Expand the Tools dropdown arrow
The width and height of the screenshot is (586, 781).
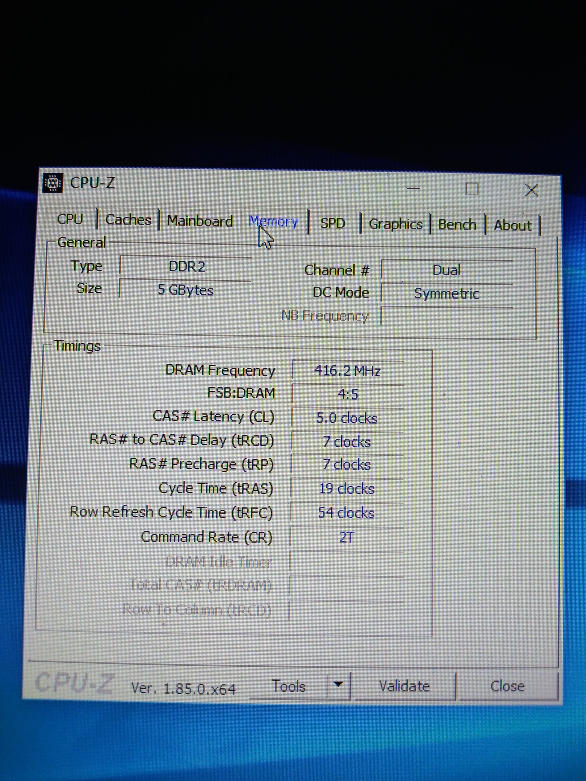(x=338, y=685)
